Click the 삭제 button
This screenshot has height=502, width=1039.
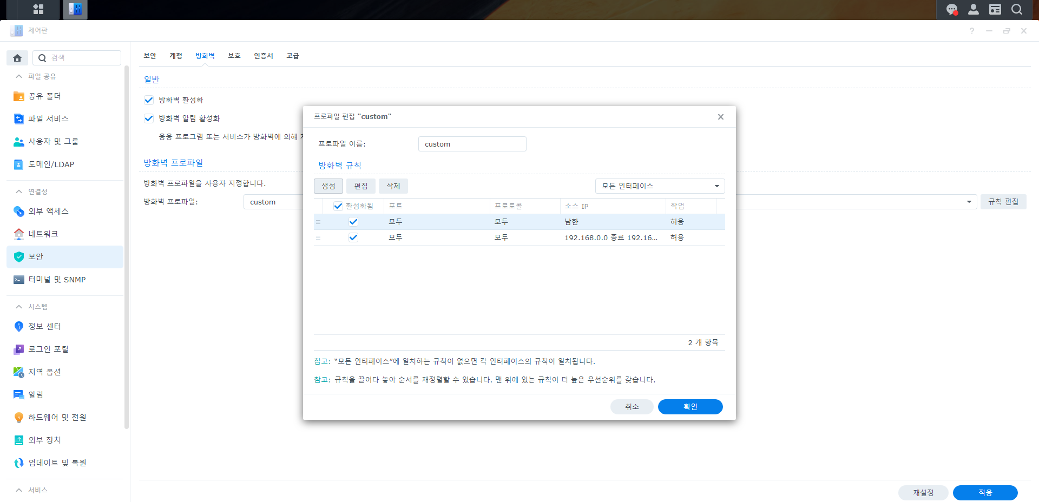point(393,186)
